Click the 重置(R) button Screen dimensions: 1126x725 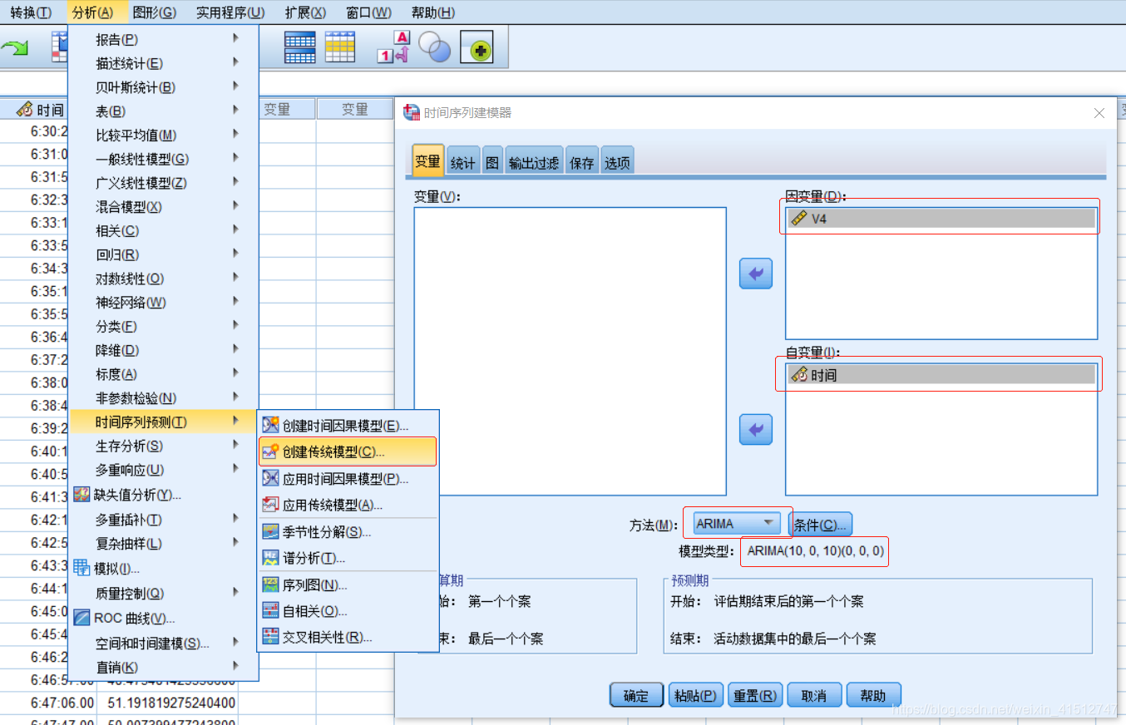tap(755, 696)
